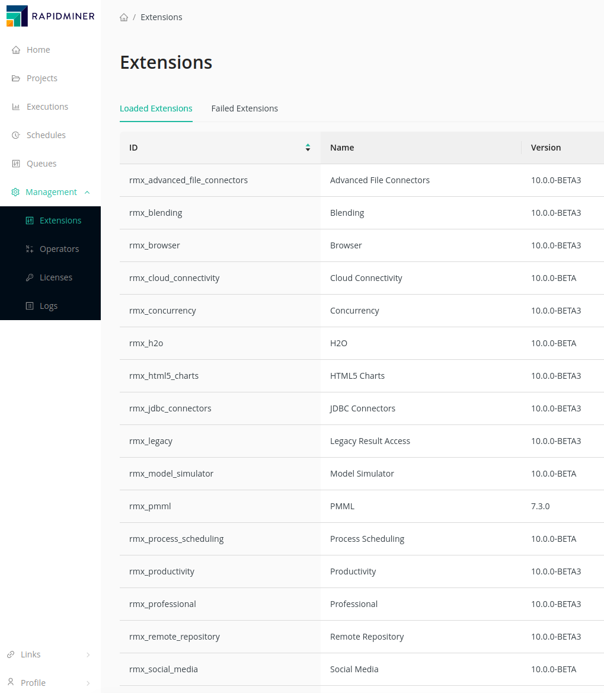View Licenses using the key icon

pos(29,277)
